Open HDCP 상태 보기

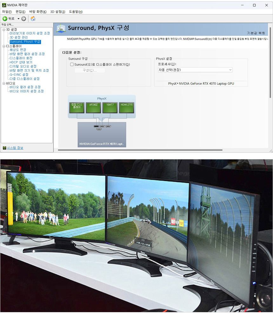click(x=21, y=62)
